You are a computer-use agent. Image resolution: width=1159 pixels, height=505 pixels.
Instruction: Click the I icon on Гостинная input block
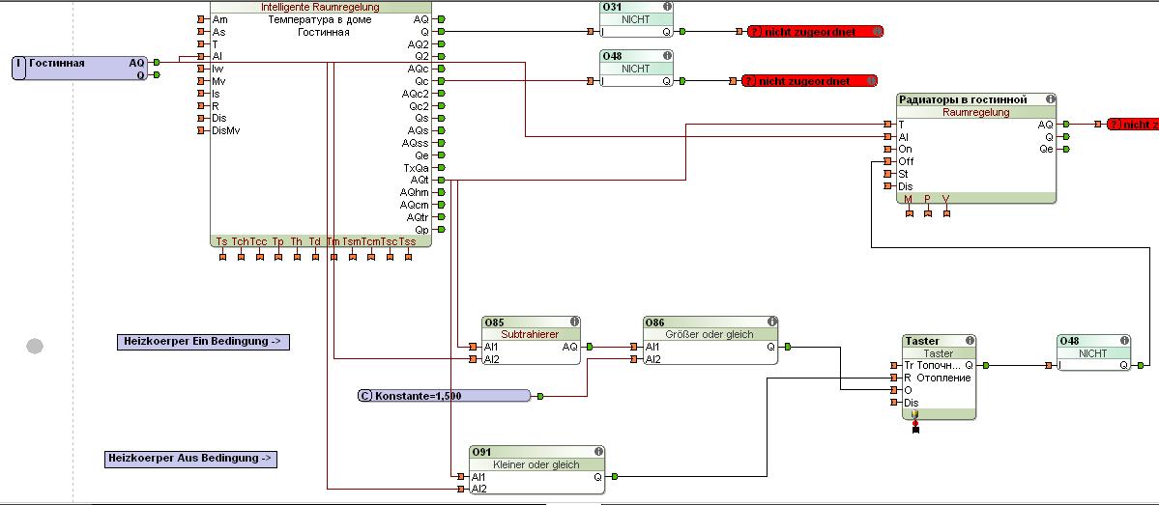pos(20,68)
